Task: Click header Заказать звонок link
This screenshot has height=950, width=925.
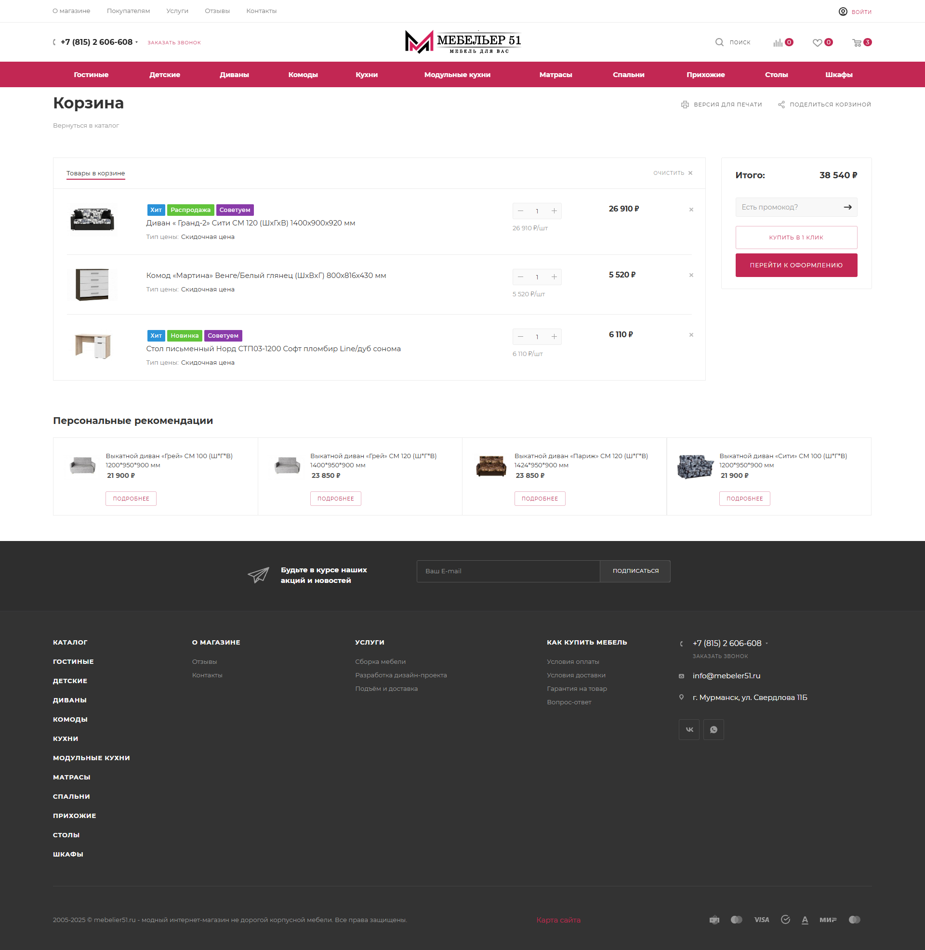Action: coord(174,43)
